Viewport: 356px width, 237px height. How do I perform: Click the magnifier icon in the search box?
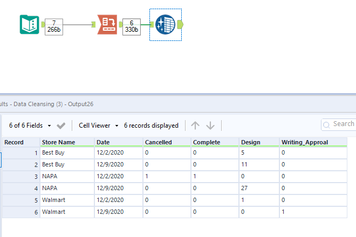coord(327,125)
